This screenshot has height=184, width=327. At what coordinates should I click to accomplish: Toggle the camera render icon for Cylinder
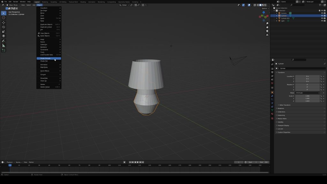(x=325, y=15)
